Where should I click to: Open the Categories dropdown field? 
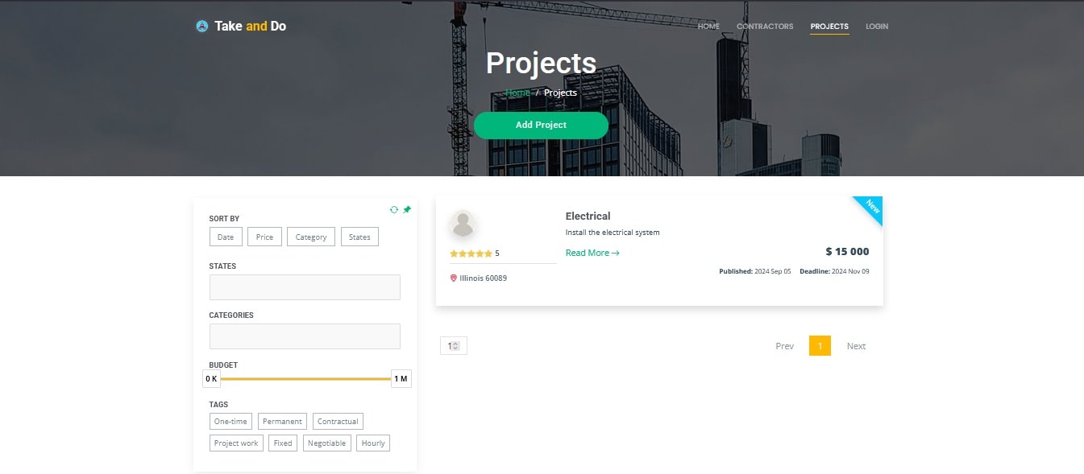tap(305, 336)
